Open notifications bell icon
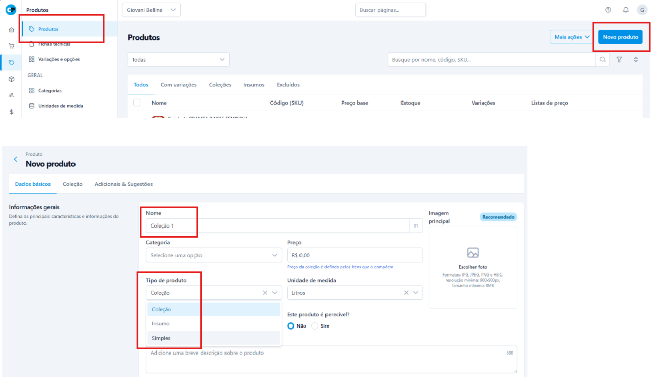This screenshot has height=377, width=651. 625,10
